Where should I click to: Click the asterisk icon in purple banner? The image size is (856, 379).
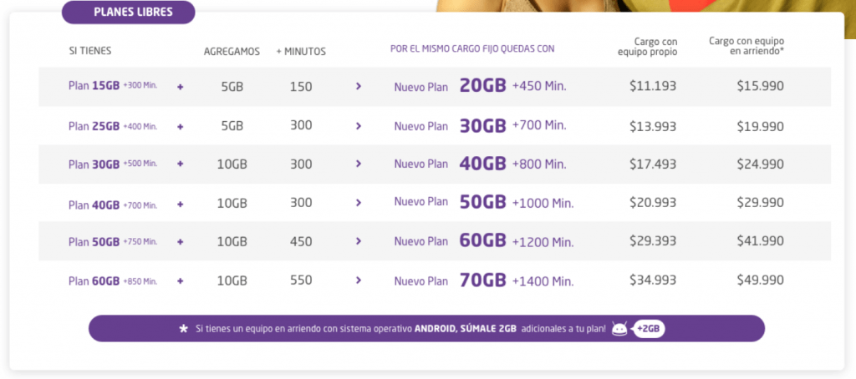click(x=184, y=329)
